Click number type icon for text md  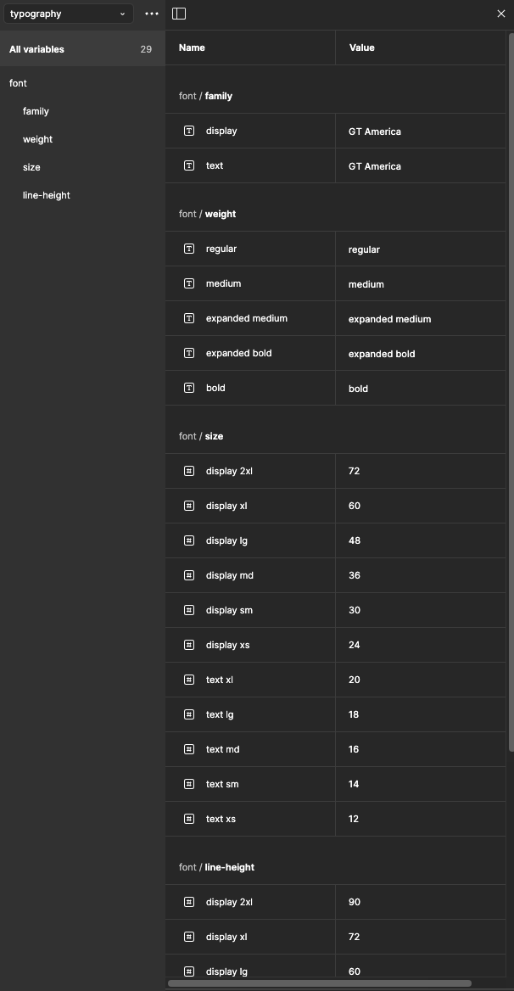189,749
